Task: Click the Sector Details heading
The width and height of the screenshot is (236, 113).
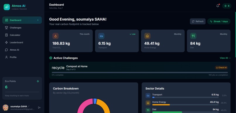Action: (x=155, y=88)
